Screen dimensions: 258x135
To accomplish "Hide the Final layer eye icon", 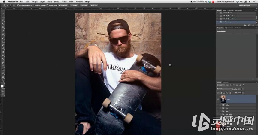I will coord(218,99).
